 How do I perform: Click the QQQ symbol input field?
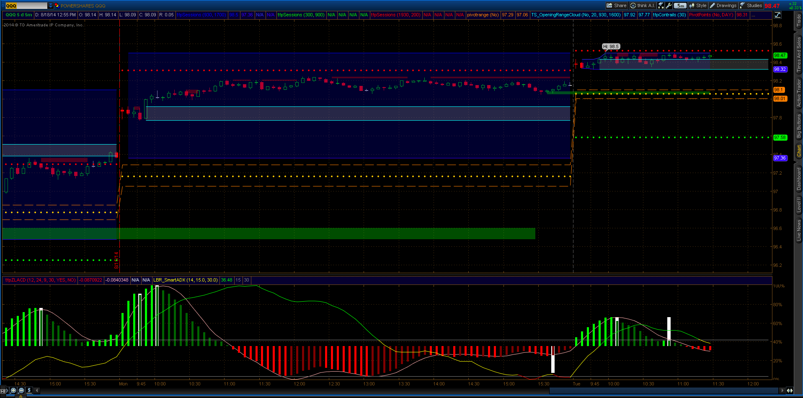(x=26, y=5)
